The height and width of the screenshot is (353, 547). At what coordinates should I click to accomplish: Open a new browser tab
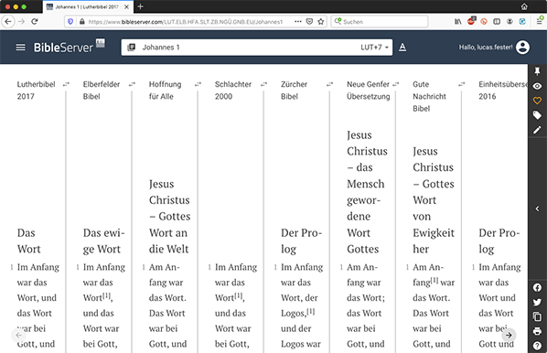pos(140,6)
